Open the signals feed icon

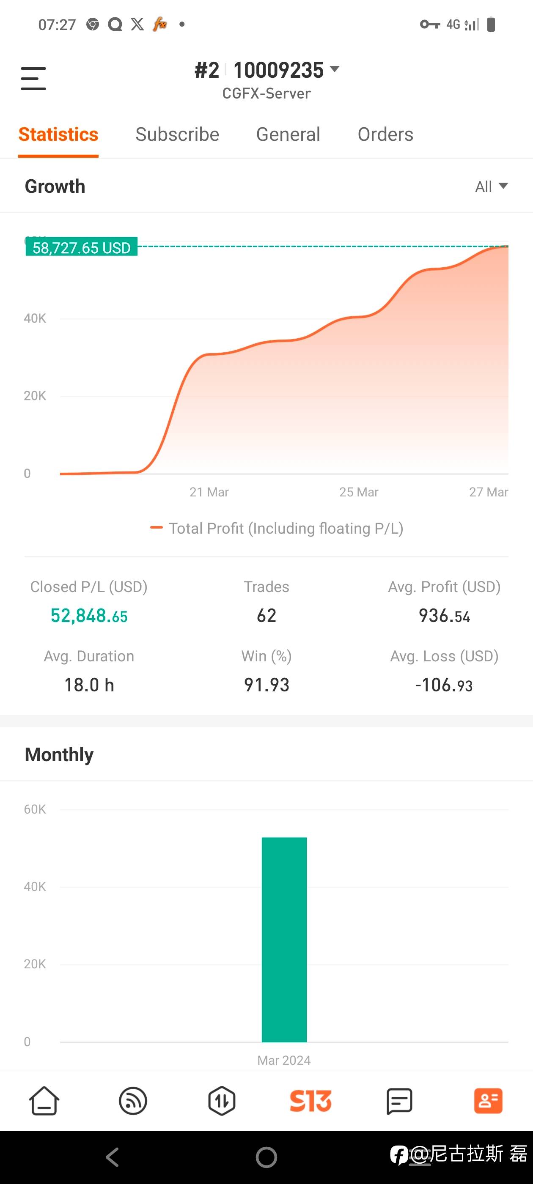[133, 1101]
